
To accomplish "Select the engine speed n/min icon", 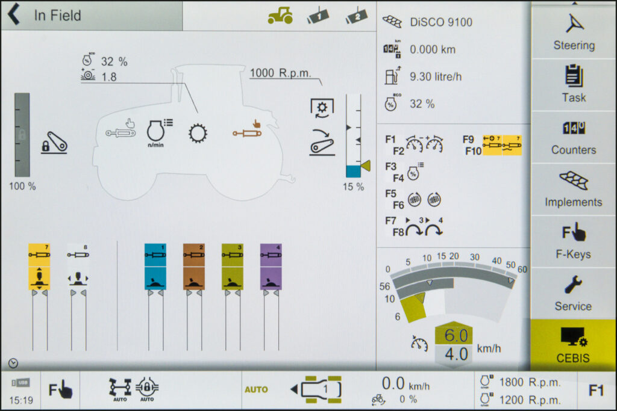I will 160,132.
